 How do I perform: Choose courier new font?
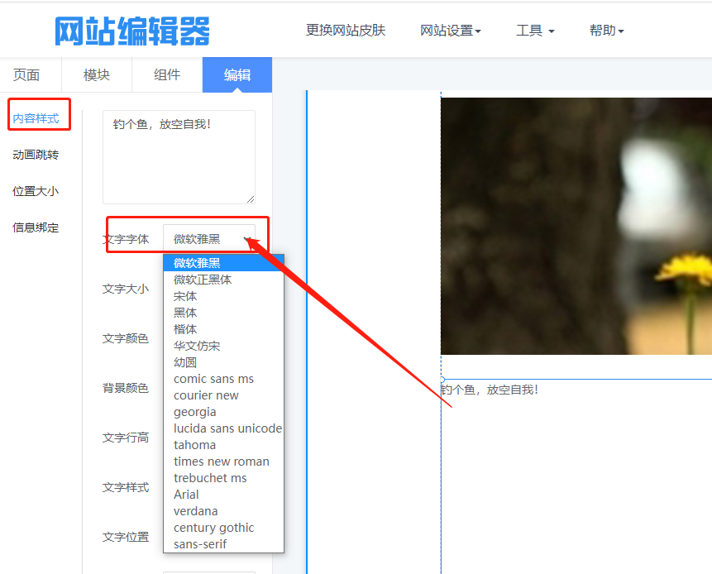click(x=223, y=395)
